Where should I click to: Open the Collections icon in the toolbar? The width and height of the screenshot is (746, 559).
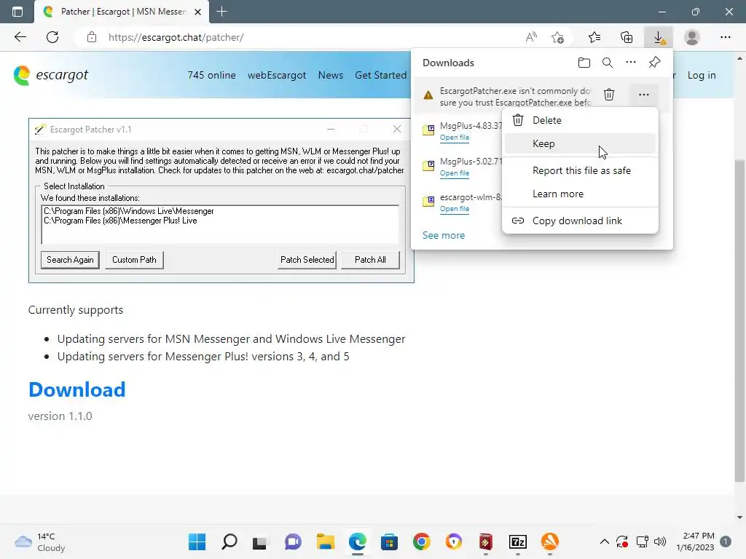coord(627,37)
